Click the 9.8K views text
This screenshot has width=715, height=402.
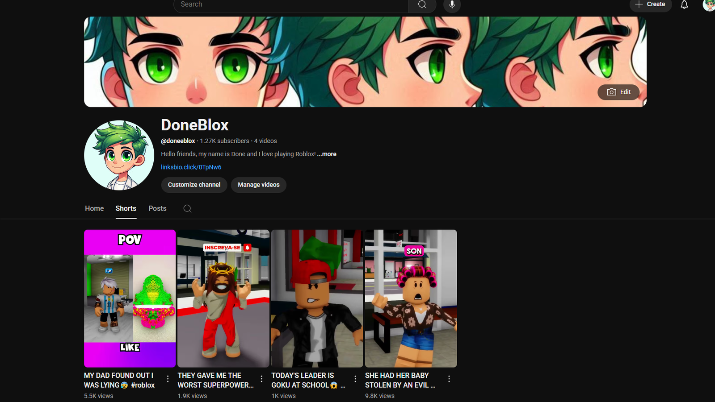pos(380,396)
